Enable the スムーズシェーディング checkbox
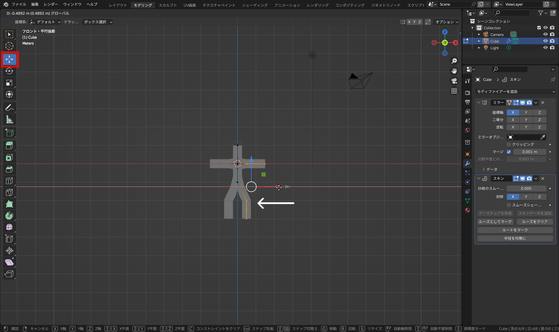Screen dimensions: 559x332 pyautogui.click(x=509, y=205)
